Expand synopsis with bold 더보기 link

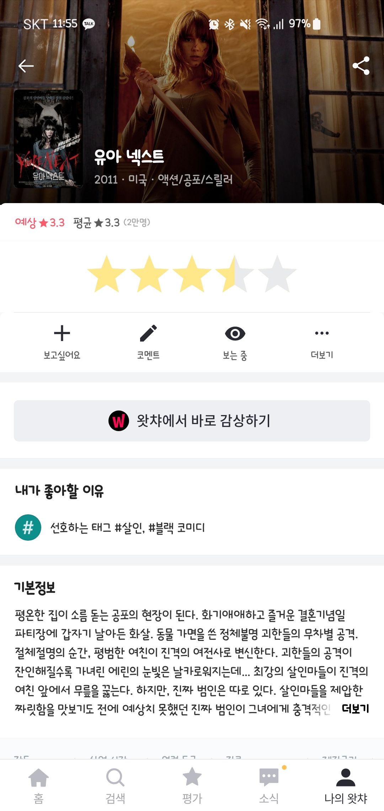click(x=355, y=709)
